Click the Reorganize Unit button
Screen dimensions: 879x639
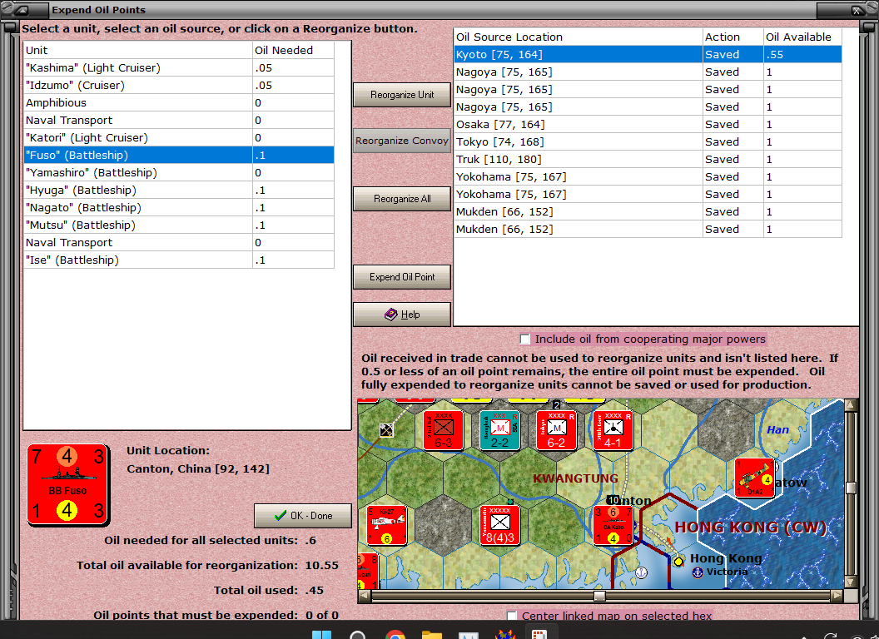pos(402,95)
